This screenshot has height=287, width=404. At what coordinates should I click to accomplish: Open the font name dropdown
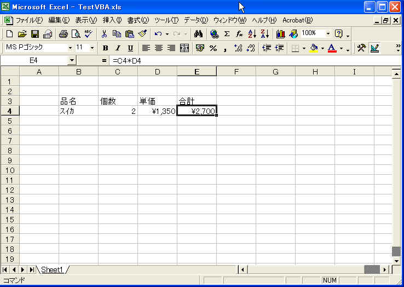[70, 48]
